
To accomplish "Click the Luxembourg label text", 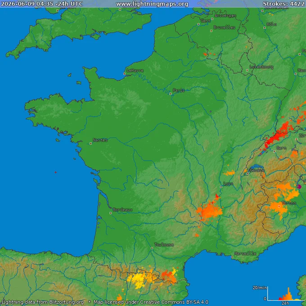I will tap(261, 67).
